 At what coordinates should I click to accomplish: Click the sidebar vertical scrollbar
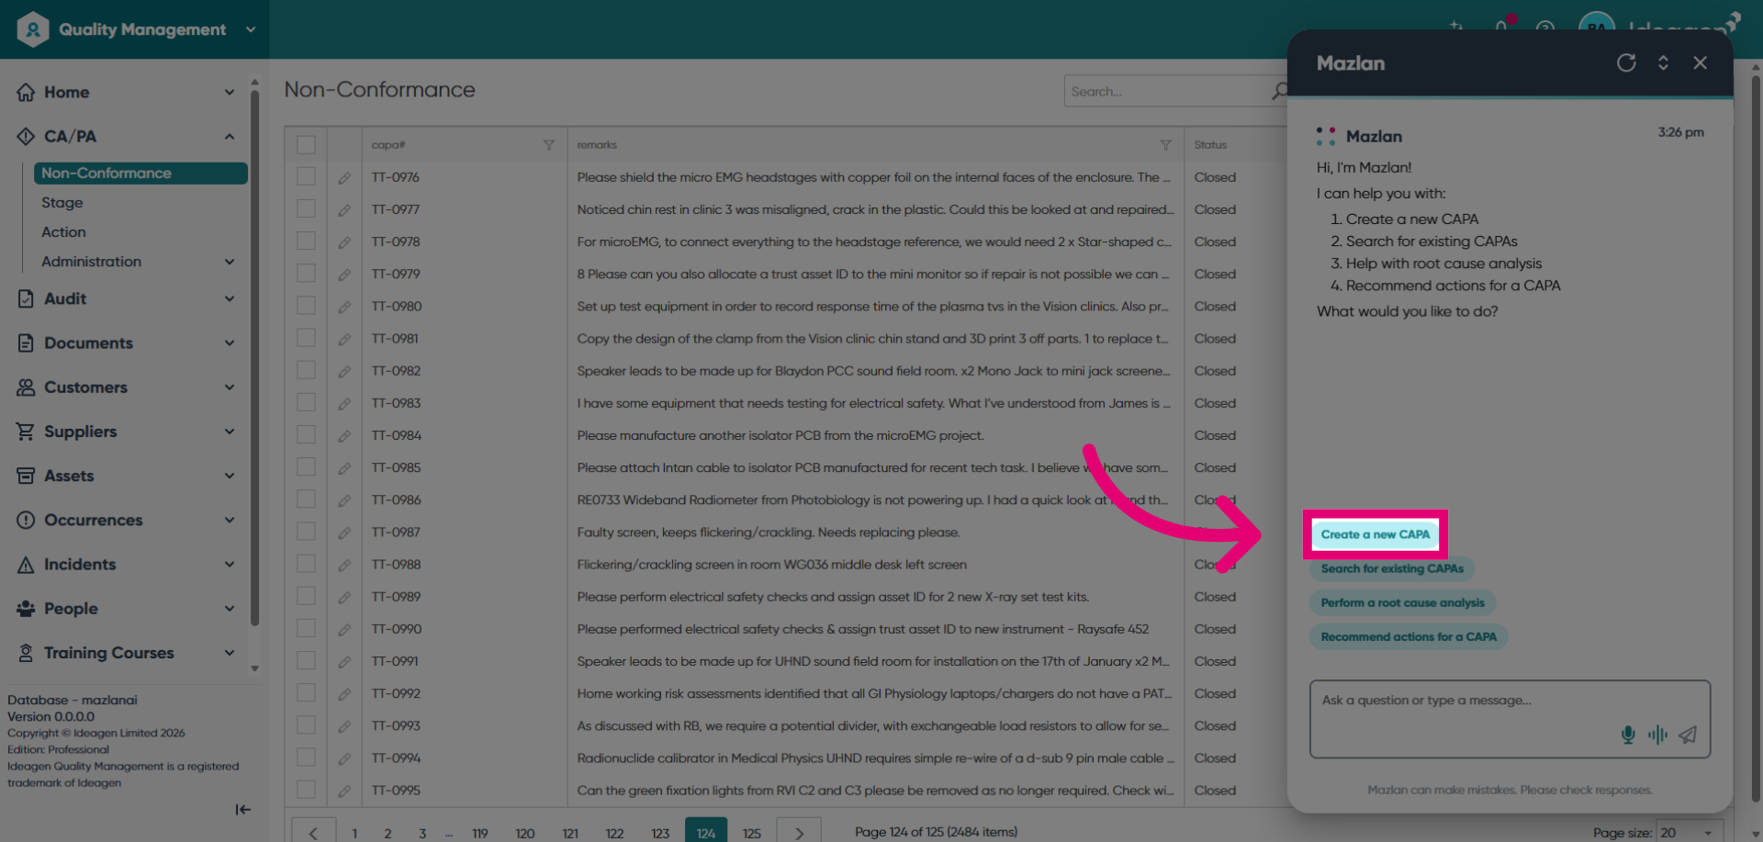254,358
